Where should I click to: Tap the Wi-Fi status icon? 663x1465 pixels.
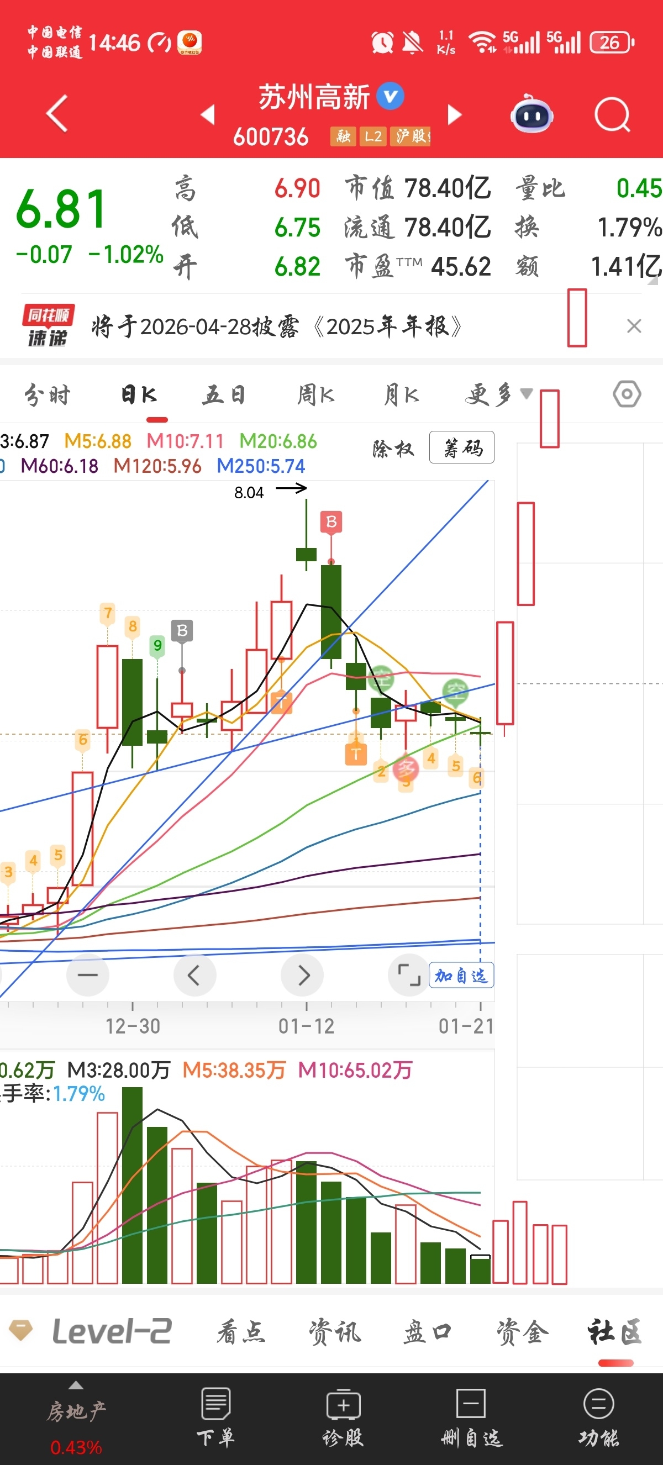[482, 42]
